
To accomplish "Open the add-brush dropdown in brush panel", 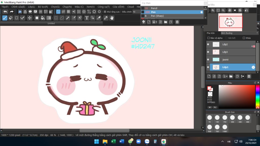I will tap(156, 22).
